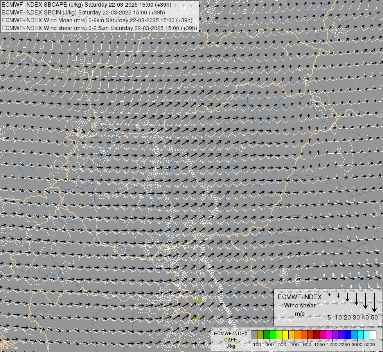Select the white CAPE legend swatch
The height and width of the screenshot is (352, 383).
pyautogui.click(x=373, y=334)
